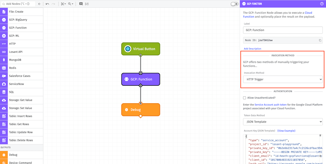Image resolution: width=326 pixels, height=164 pixels.
Task: Click the GCP: BigQuery node icon
Action: click(x=4, y=20)
